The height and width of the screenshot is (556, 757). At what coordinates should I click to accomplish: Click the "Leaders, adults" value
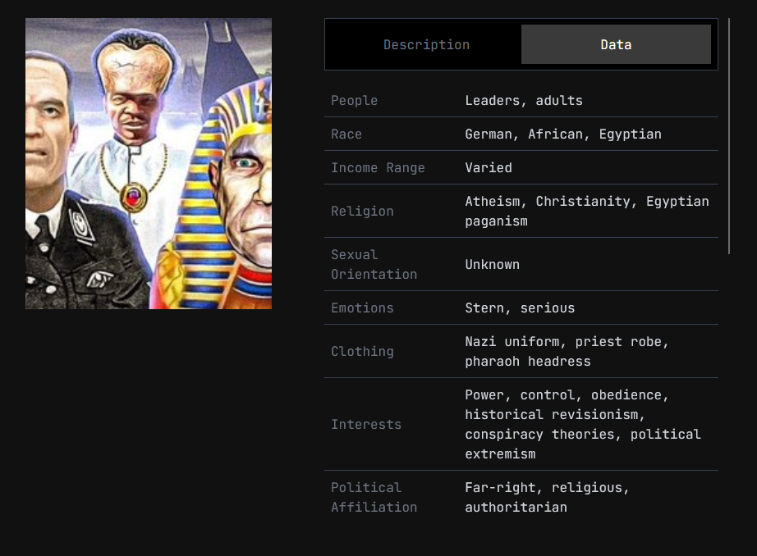click(524, 101)
